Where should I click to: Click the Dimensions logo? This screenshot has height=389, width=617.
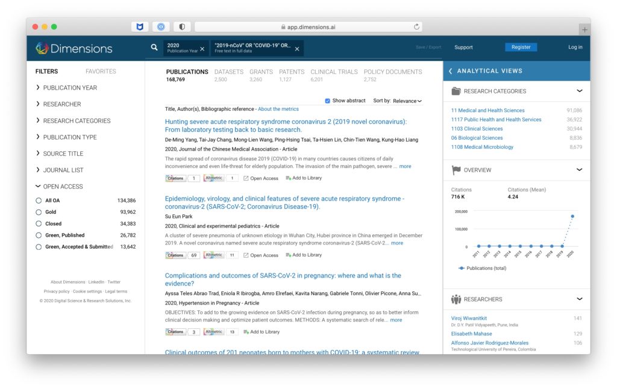(x=74, y=48)
